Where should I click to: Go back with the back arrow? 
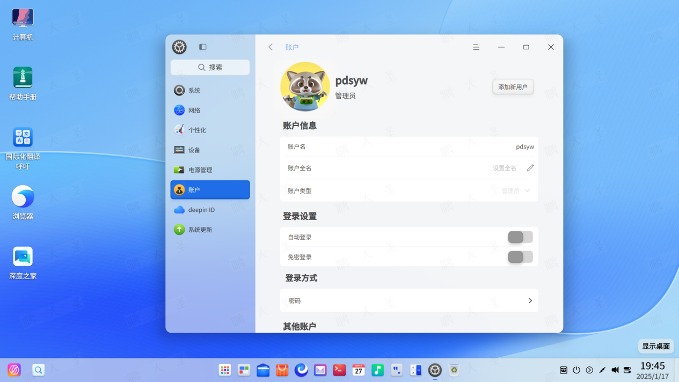click(271, 47)
